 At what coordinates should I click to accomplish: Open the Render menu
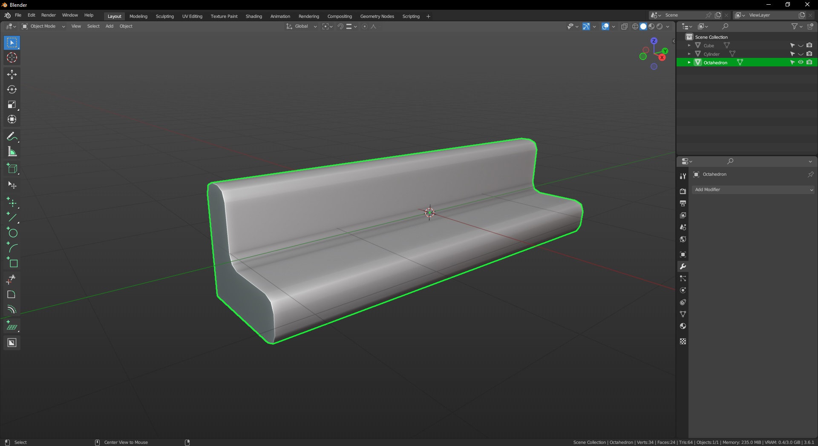[48, 15]
